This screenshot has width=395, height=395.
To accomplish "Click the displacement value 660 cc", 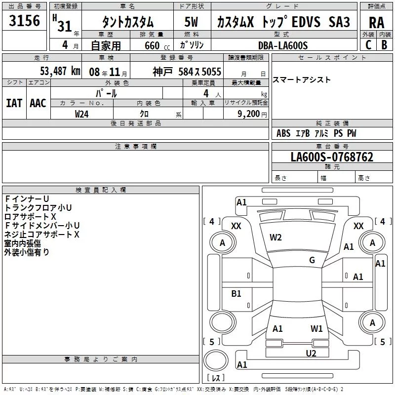I will click(157, 45).
